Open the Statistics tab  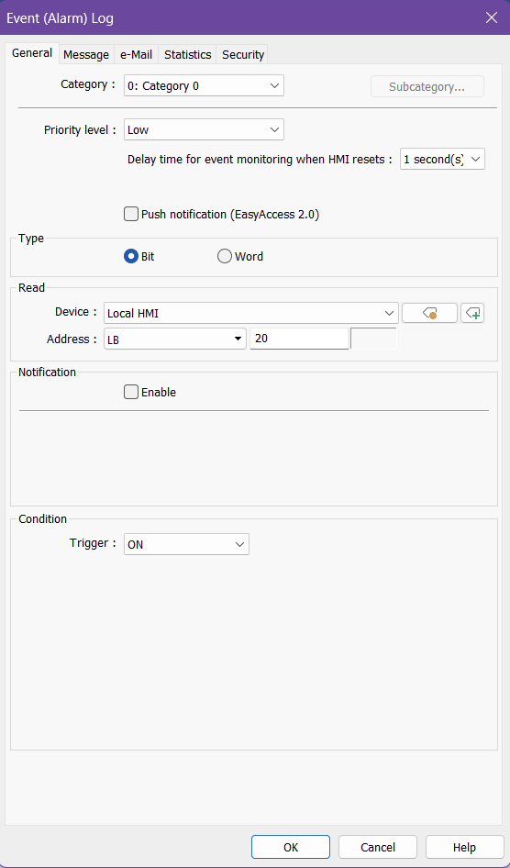pos(187,55)
